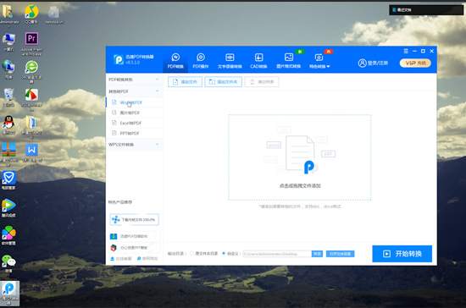Click the 添加文件 button

185,82
